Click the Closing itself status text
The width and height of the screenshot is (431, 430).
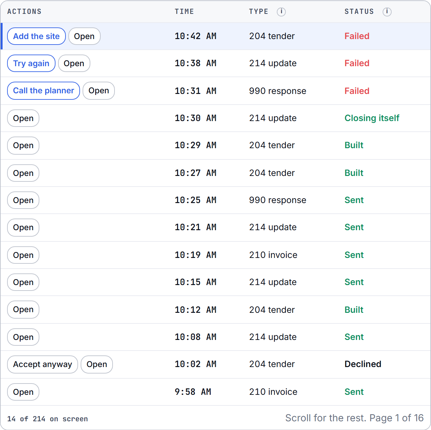(x=372, y=118)
